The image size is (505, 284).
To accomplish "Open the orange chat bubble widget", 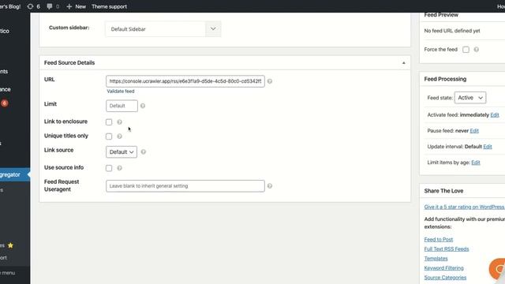I will click(498, 269).
